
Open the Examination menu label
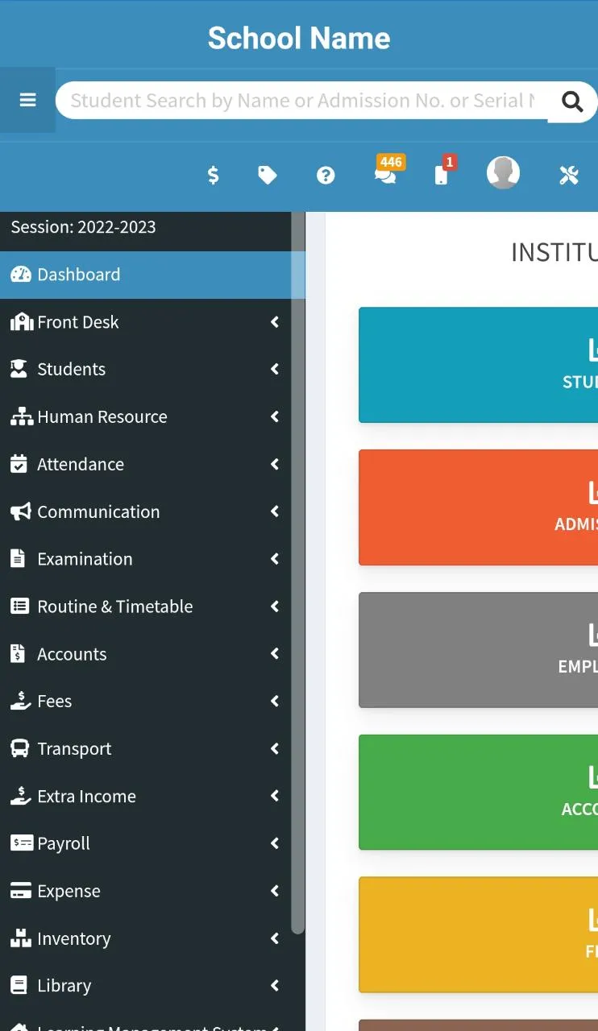85,559
